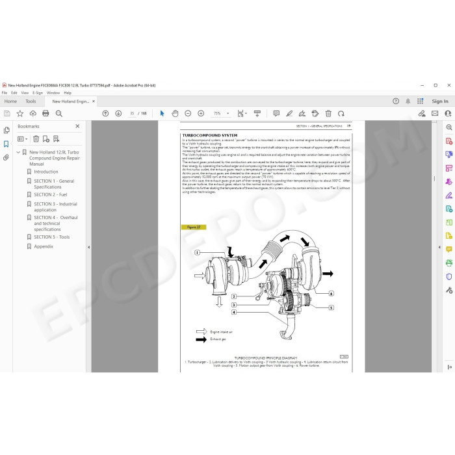The width and height of the screenshot is (455, 455).
Task: Open the Find text magnifier tool
Action: pos(59,114)
